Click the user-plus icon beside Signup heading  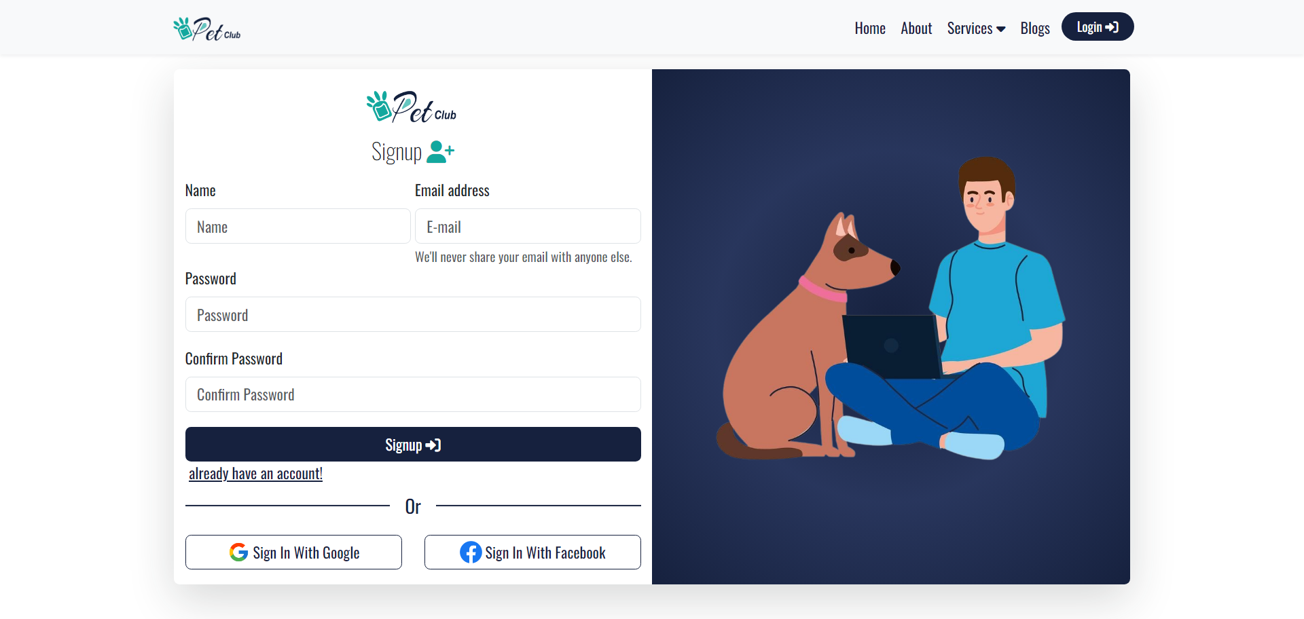440,152
